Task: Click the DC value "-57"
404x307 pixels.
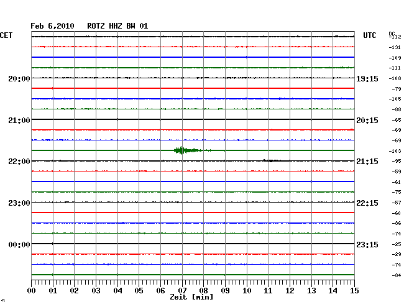Action: click(x=397, y=203)
